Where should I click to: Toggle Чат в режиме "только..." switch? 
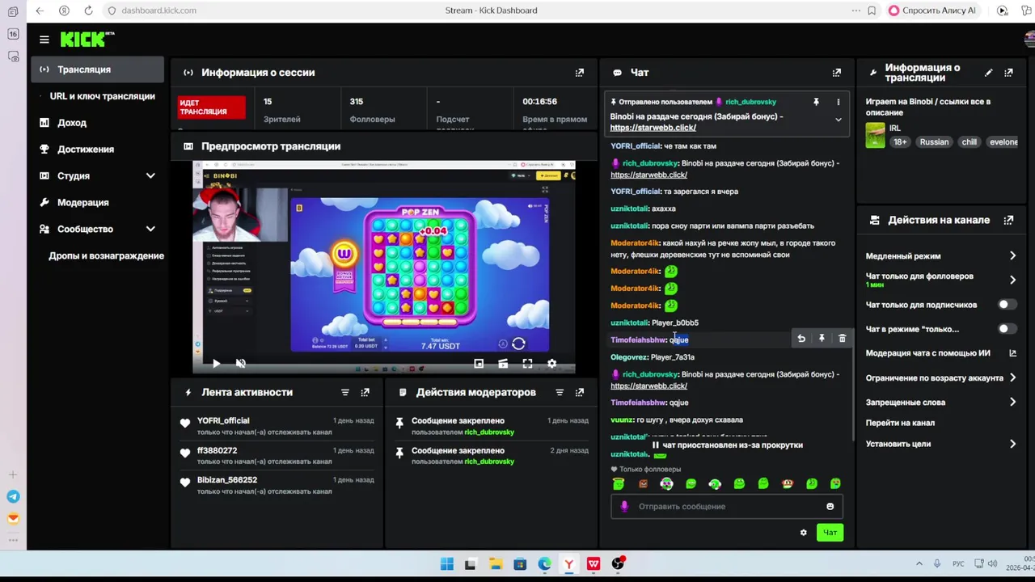coord(1007,329)
